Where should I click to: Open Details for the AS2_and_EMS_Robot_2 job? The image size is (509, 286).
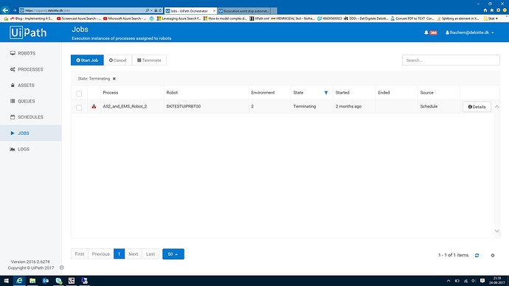tap(477, 107)
